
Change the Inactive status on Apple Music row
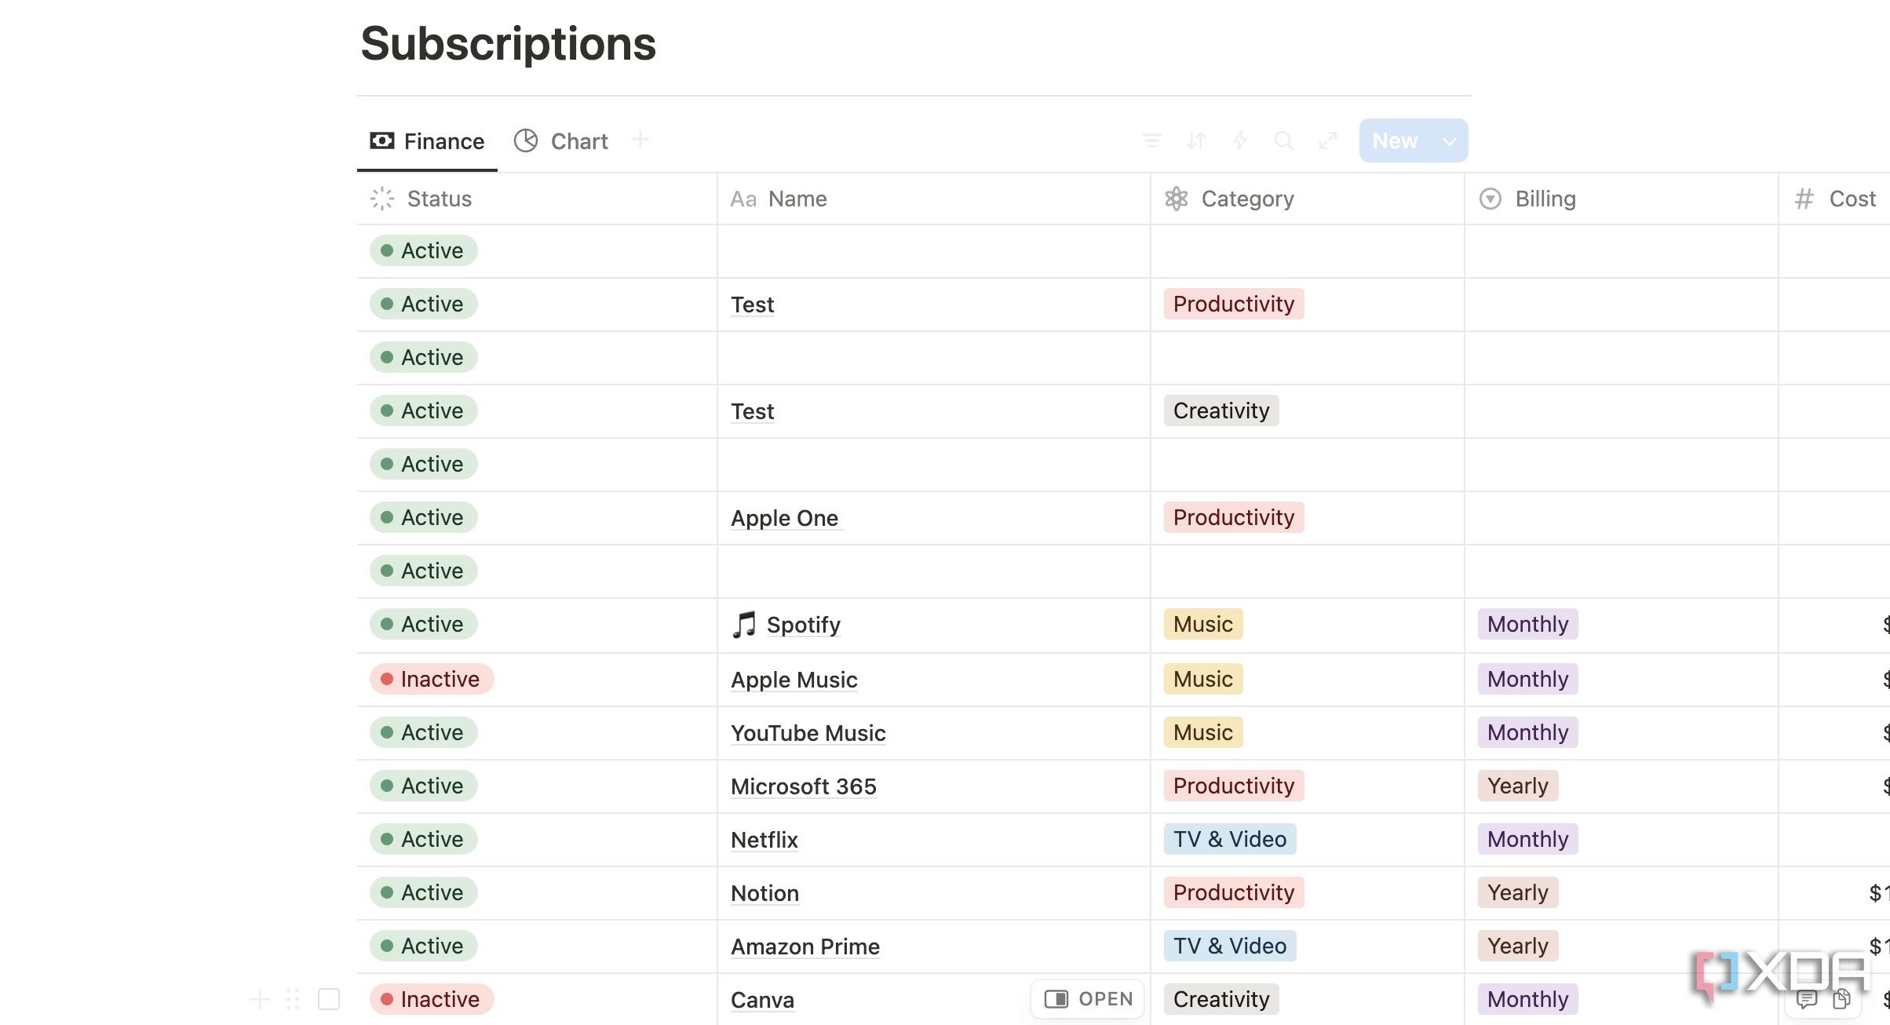pos(432,679)
